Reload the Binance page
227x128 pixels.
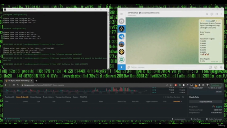13,85
